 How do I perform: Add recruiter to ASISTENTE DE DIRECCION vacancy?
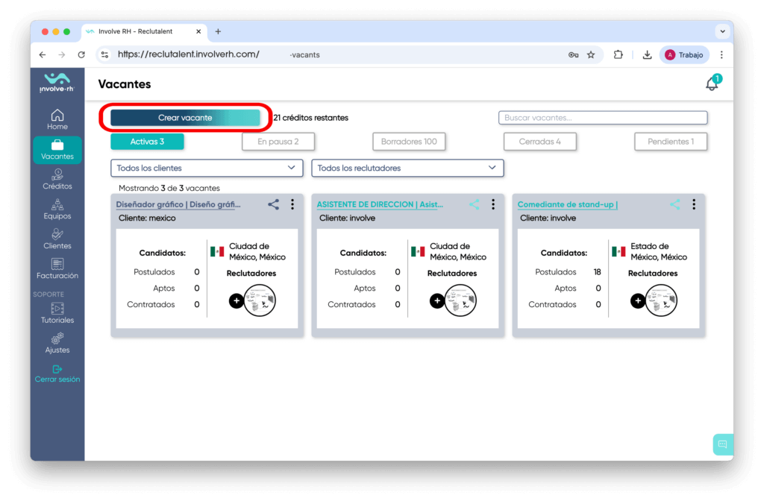coord(437,301)
